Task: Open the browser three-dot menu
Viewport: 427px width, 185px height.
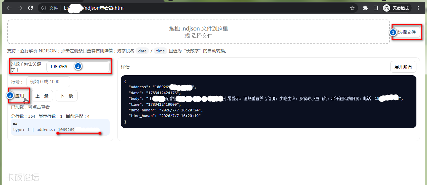Action: pos(418,8)
